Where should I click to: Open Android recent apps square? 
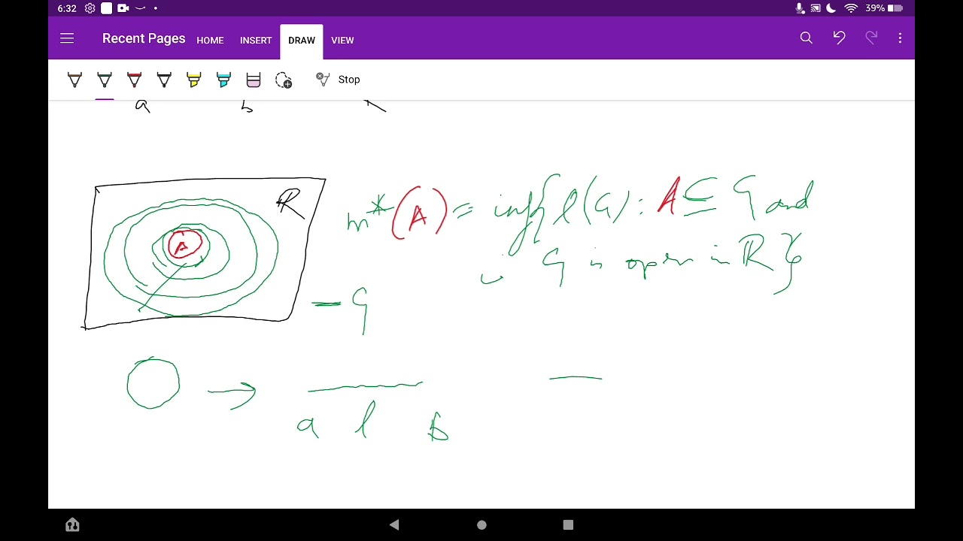coord(568,524)
